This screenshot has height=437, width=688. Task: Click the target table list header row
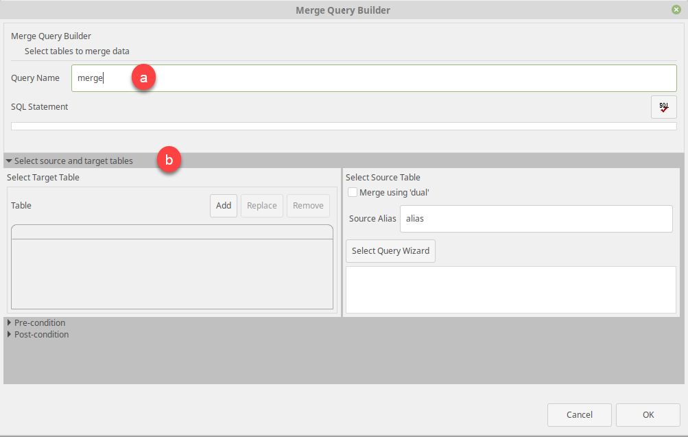pos(171,232)
